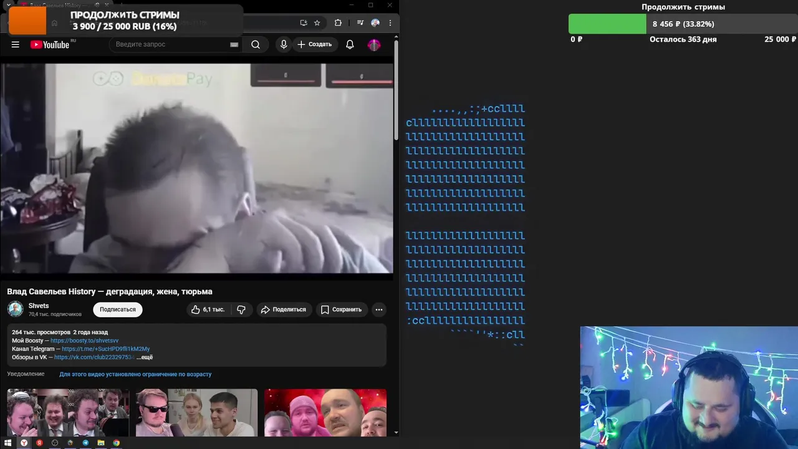Open YouTube notifications bell
Image resolution: width=798 pixels, height=449 pixels.
tap(350, 44)
